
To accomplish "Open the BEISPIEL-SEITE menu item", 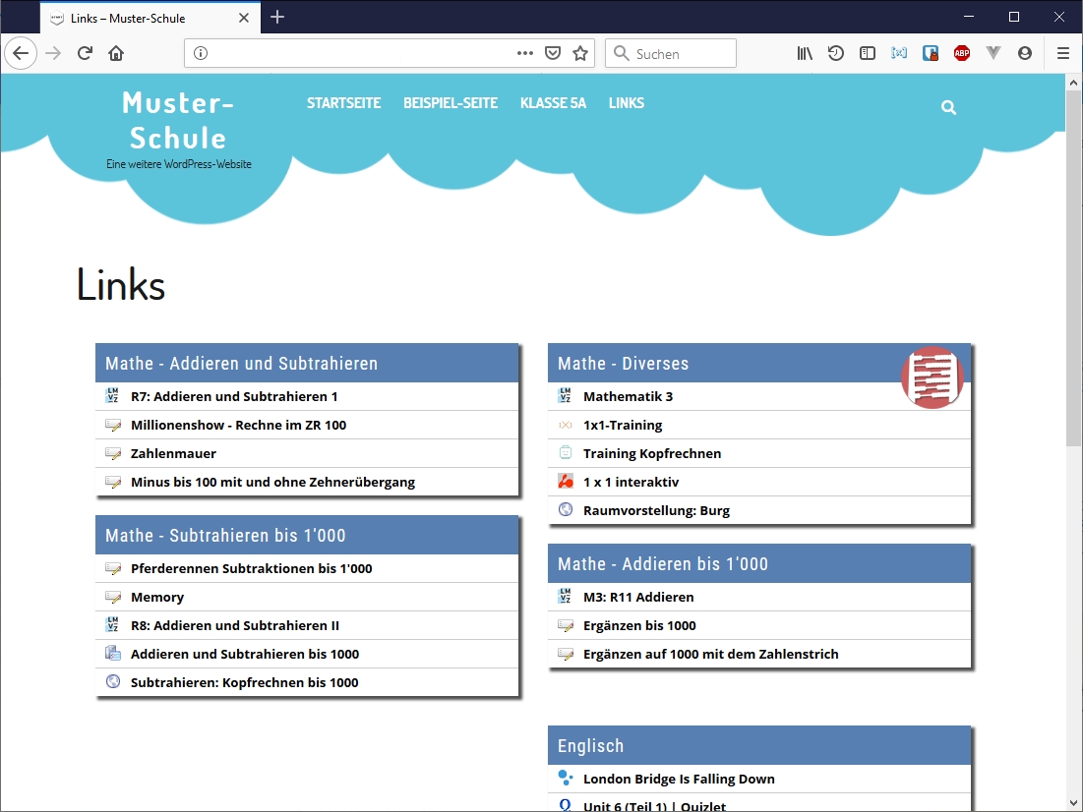I will click(x=451, y=103).
